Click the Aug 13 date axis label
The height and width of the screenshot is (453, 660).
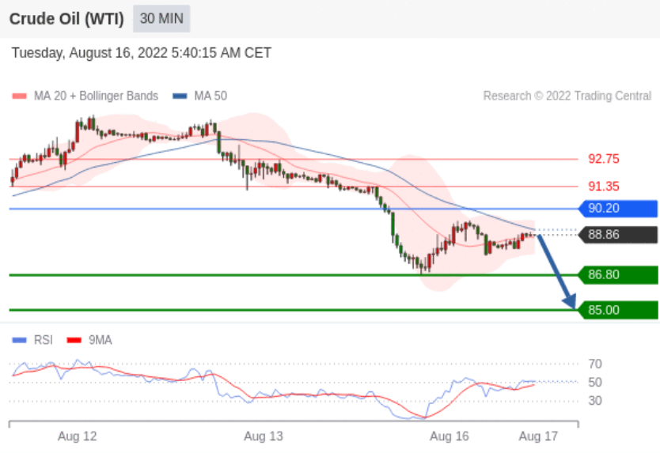pyautogui.click(x=264, y=436)
